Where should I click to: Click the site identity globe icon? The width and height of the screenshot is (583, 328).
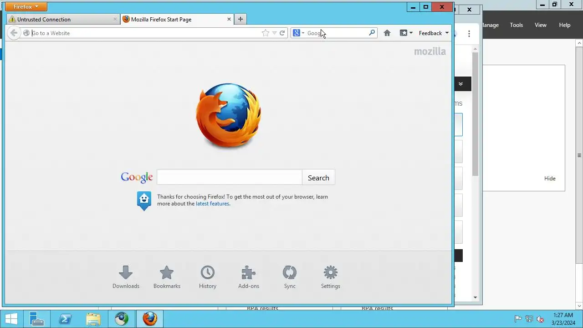(26, 33)
